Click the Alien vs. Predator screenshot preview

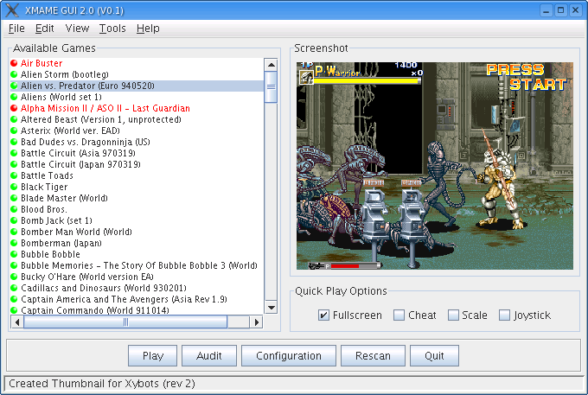point(435,166)
